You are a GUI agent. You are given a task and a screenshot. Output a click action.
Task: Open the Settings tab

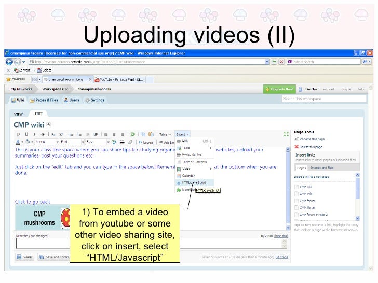point(95,100)
